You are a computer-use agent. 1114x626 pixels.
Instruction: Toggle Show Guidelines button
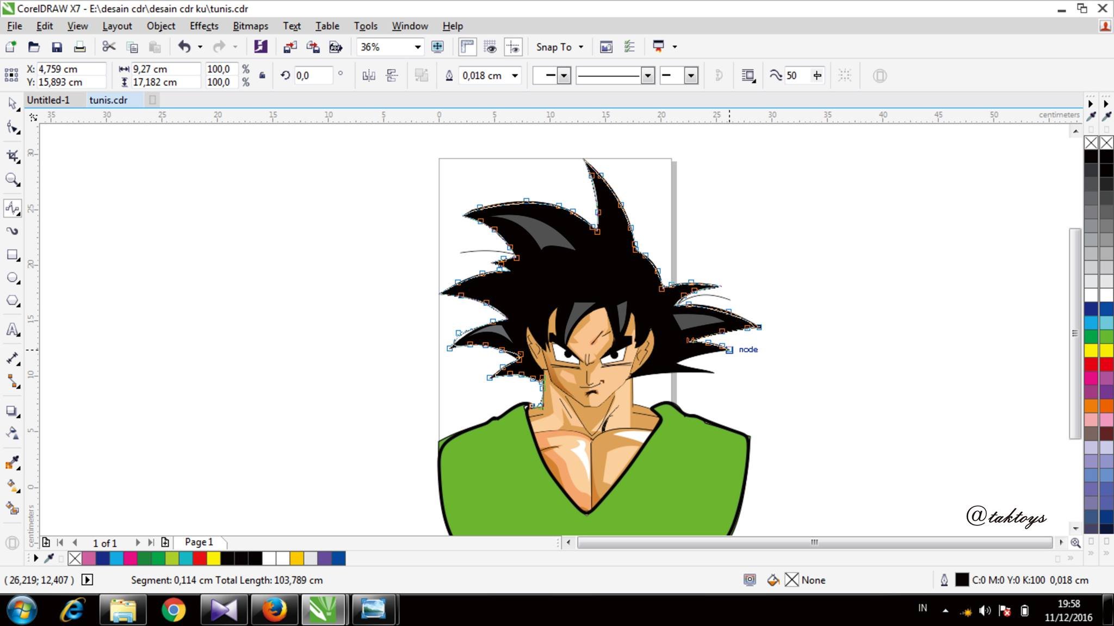(x=513, y=47)
